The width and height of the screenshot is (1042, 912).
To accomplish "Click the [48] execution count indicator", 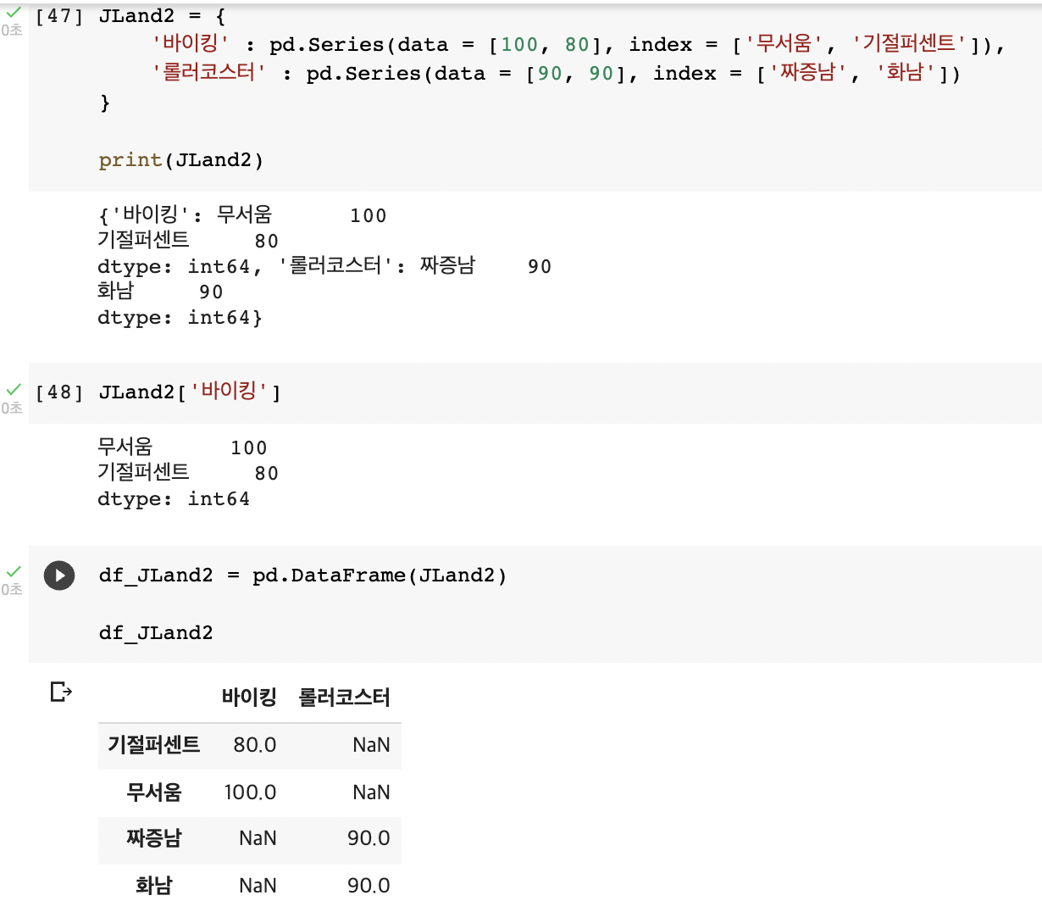I will 59,392.
